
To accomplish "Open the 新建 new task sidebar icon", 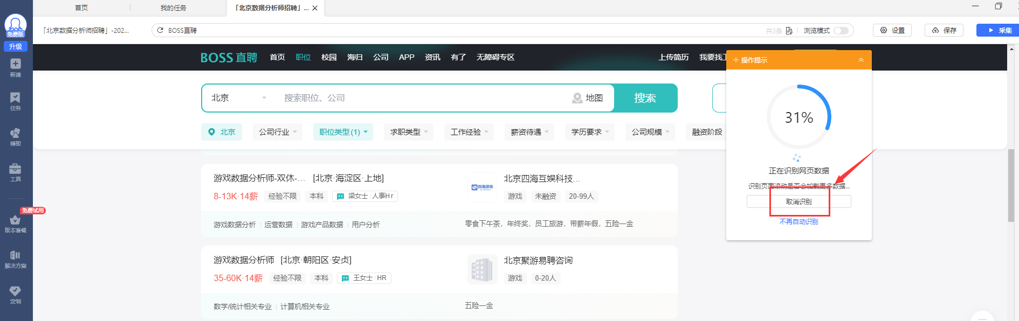I will [16, 67].
